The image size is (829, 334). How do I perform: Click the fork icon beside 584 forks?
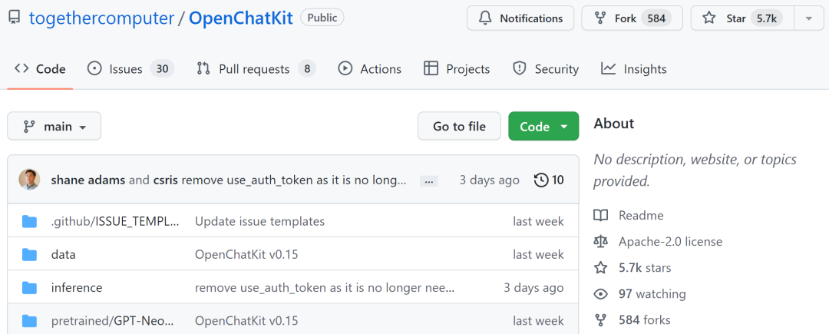(x=601, y=319)
